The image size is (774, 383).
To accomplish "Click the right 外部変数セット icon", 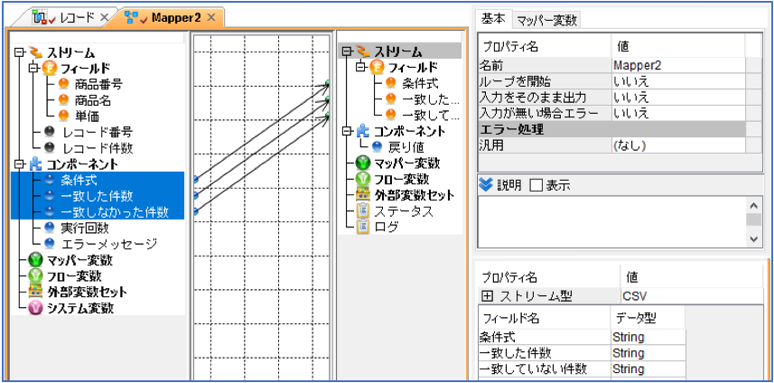I will tap(362, 195).
